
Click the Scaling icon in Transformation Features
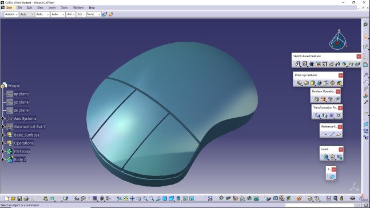pos(339,115)
